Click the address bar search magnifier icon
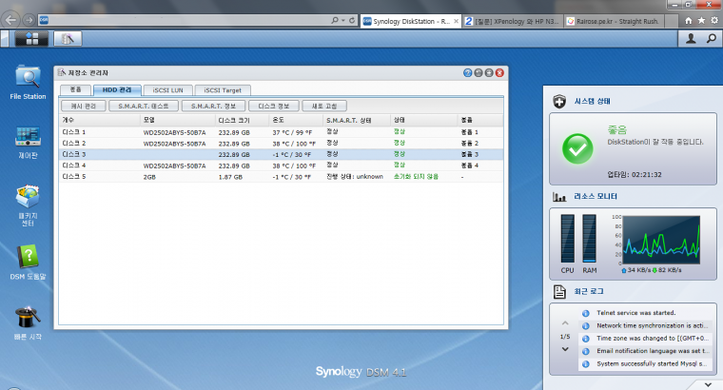The height and width of the screenshot is (390, 723). click(335, 20)
